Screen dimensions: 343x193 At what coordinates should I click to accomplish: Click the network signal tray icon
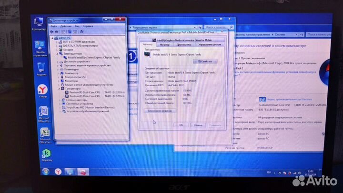click(295, 173)
